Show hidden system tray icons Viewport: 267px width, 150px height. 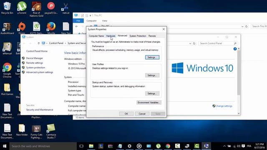224,146
